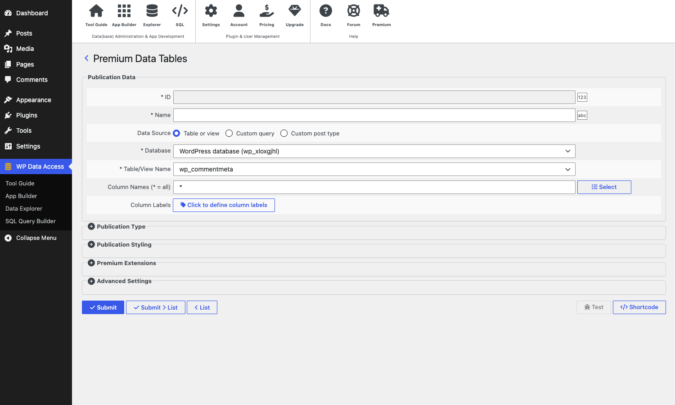The image size is (675, 405).
Task: Open the Database dropdown
Action: [374, 151]
